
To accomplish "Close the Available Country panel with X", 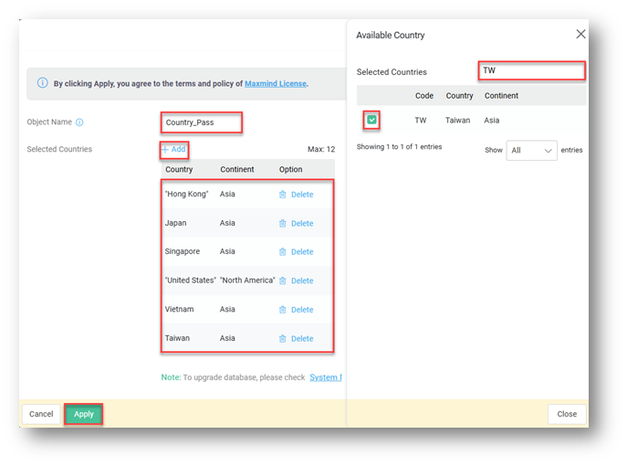I will point(580,35).
